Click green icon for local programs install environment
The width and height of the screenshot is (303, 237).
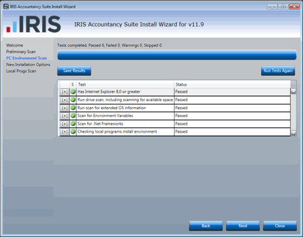click(x=73, y=131)
